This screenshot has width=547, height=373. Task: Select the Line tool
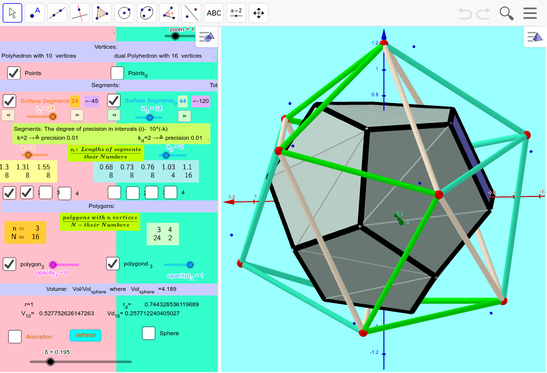pyautogui.click(x=57, y=12)
